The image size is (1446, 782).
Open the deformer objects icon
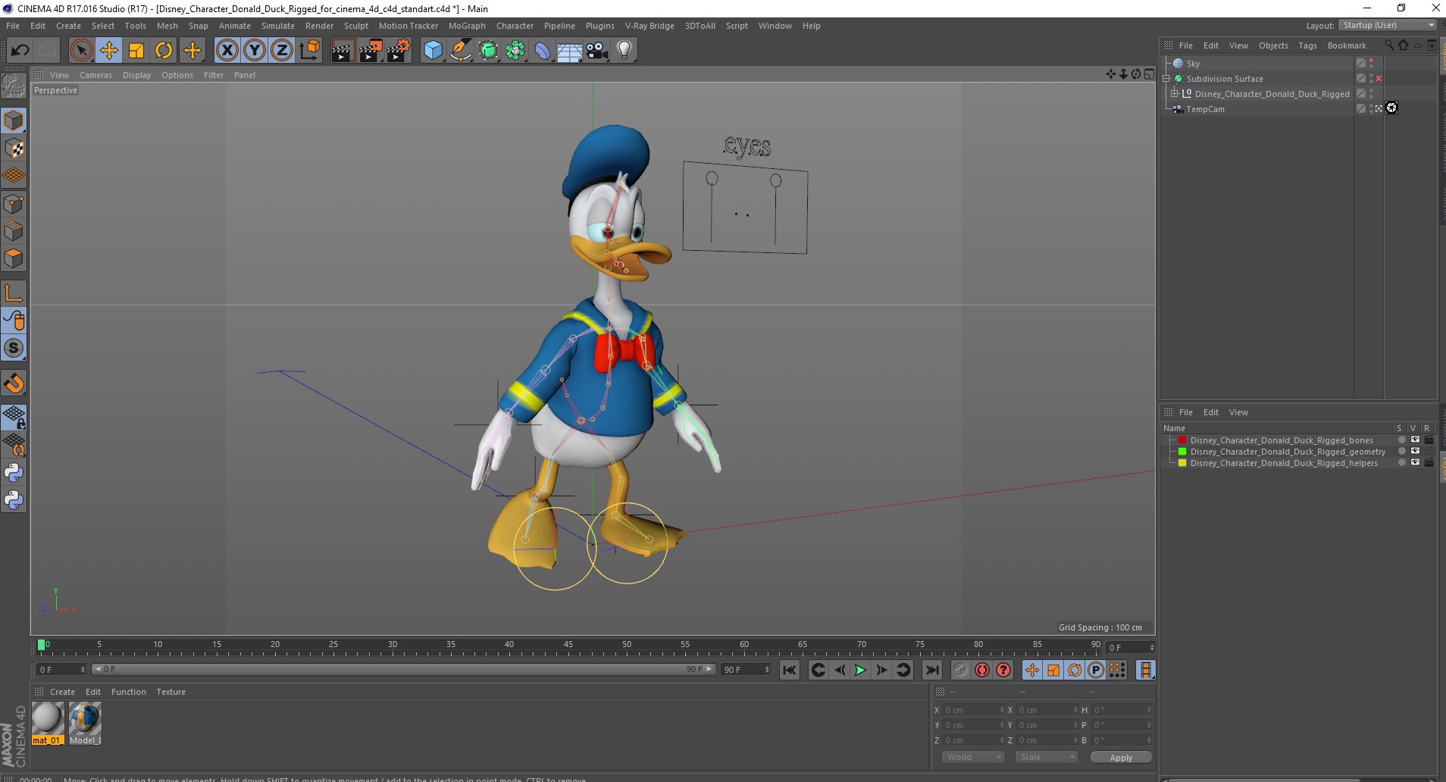543,51
